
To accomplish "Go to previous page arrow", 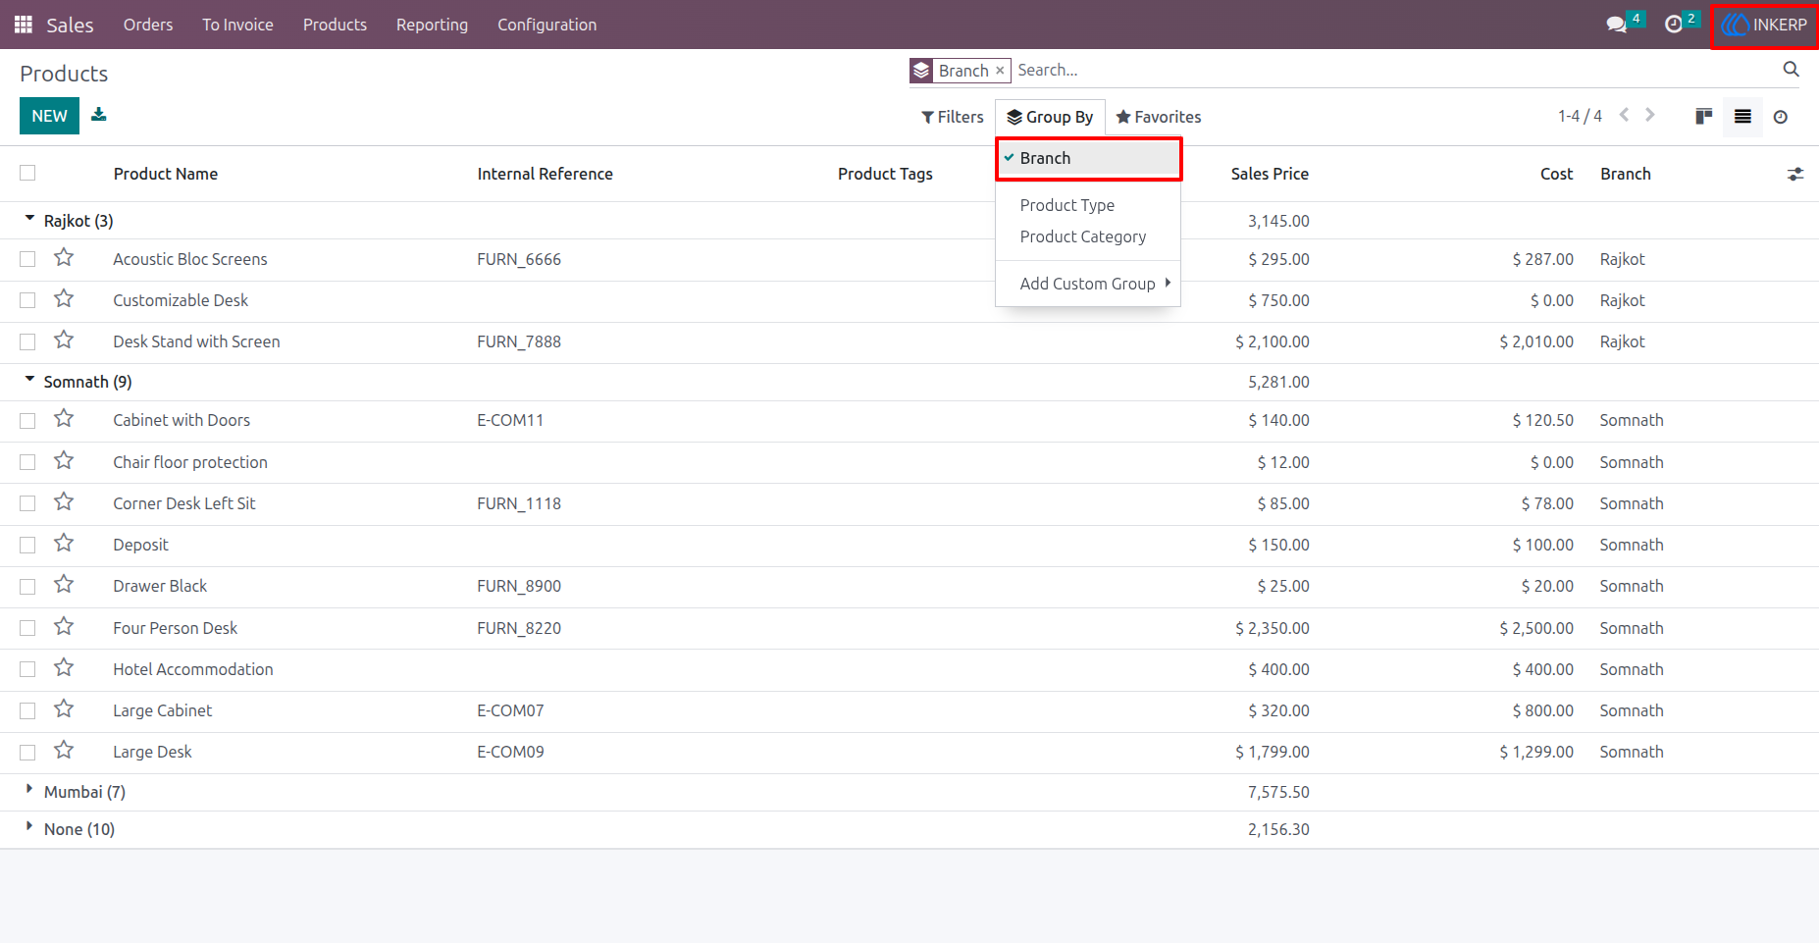I will click(x=1625, y=115).
